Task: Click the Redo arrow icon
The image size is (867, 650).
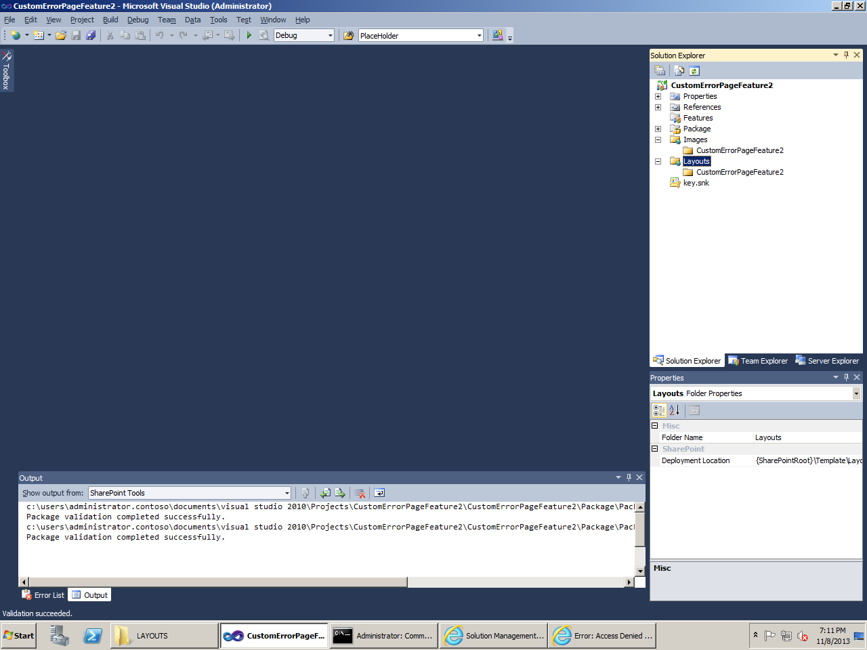Action: tap(184, 35)
